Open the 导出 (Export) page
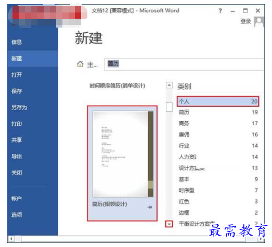 point(17,157)
